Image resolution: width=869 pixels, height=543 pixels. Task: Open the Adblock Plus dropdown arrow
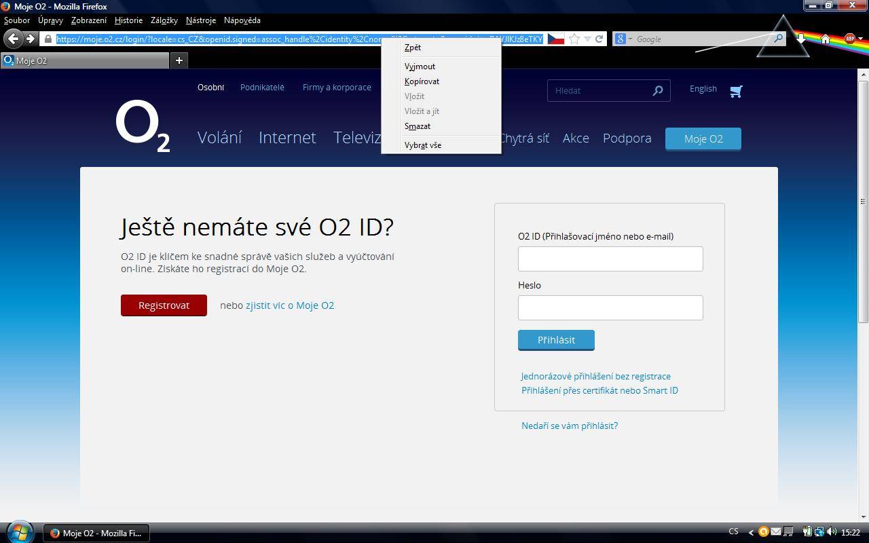pyautogui.click(x=861, y=39)
